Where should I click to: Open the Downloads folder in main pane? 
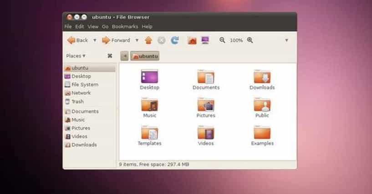[262, 77]
